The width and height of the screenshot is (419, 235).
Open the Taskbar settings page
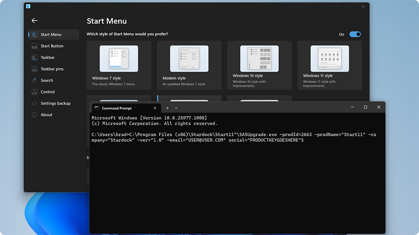54,57
